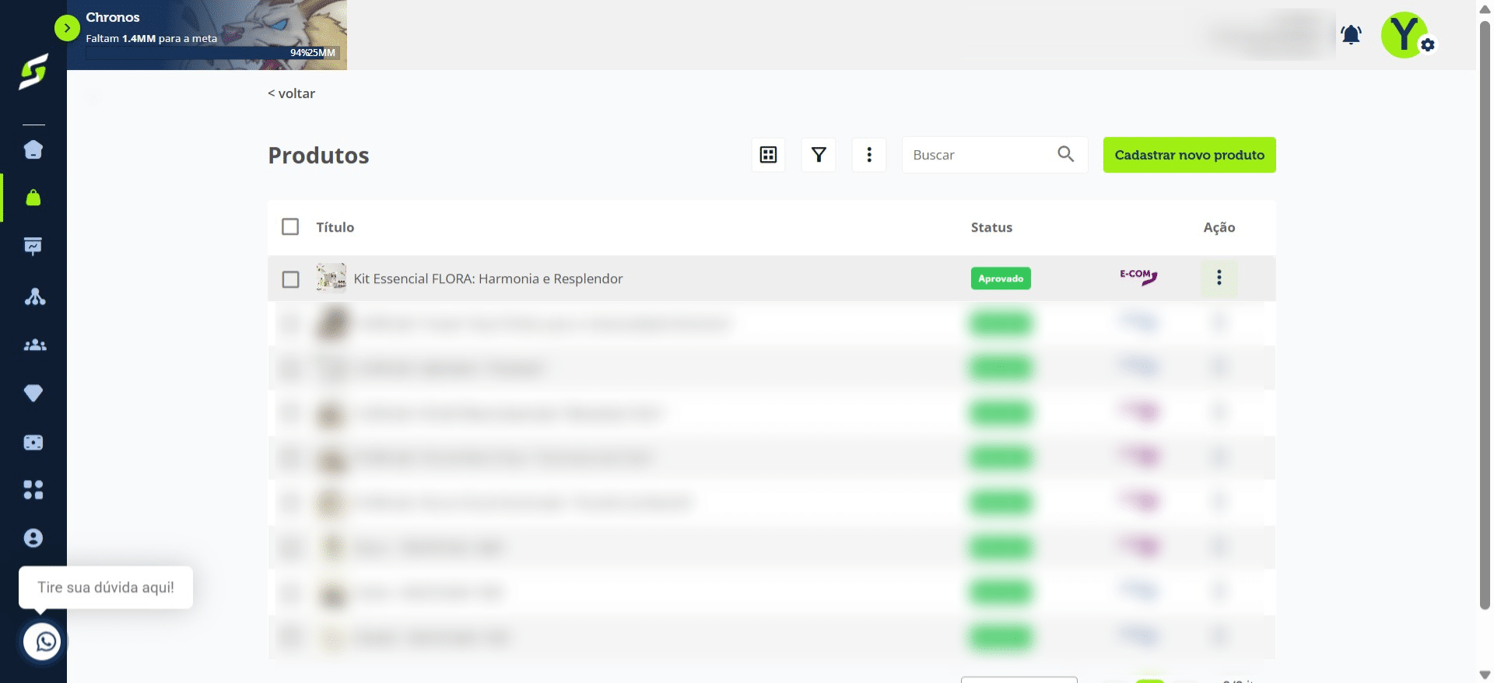The image size is (1494, 683).
Task: Click 'Kit Essencial FLORA: Harmonia e Resplendor' title
Action: 489,278
